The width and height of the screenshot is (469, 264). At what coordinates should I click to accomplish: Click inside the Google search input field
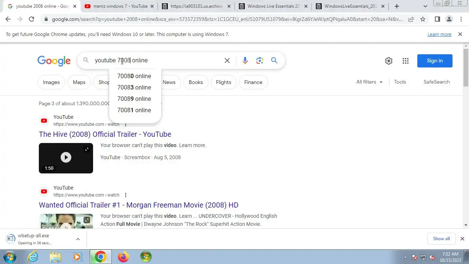(158, 60)
